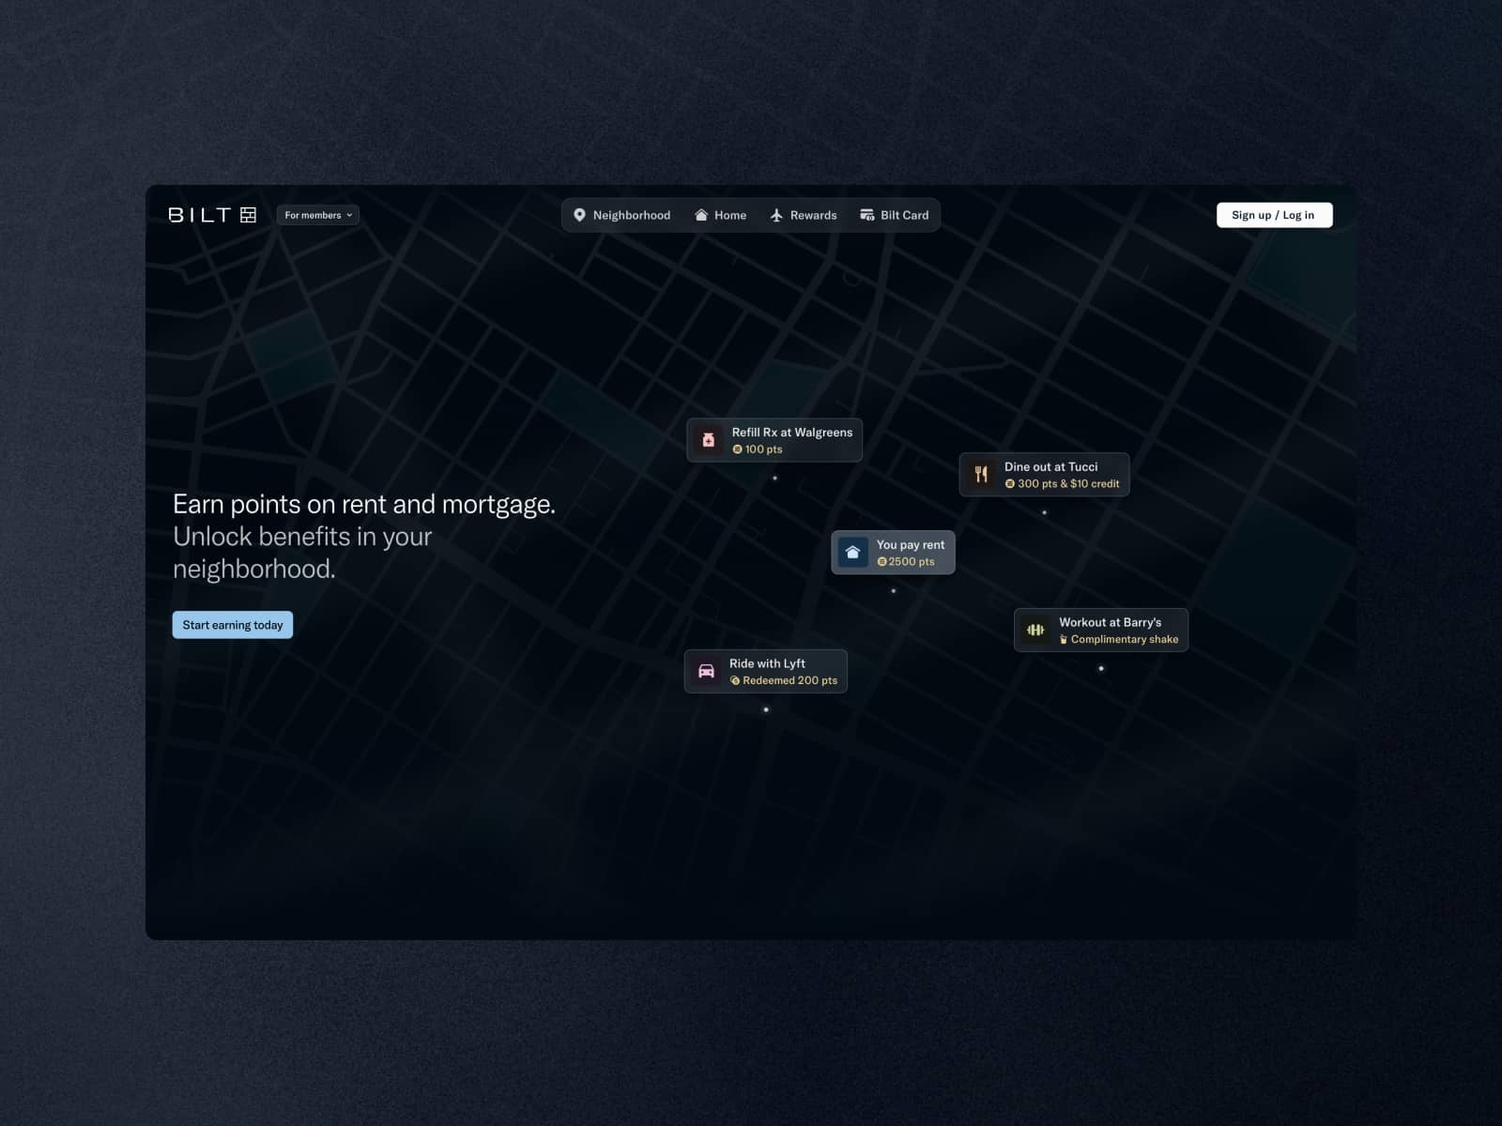Image resolution: width=1502 pixels, height=1126 pixels.
Task: Click the Start earning today button
Action: 233,625
